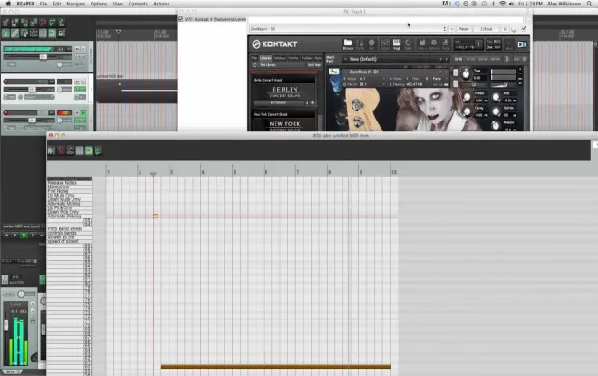Click the Wi-Fi icon in menu bar
The height and width of the screenshot is (376, 598).
click(x=502, y=4)
